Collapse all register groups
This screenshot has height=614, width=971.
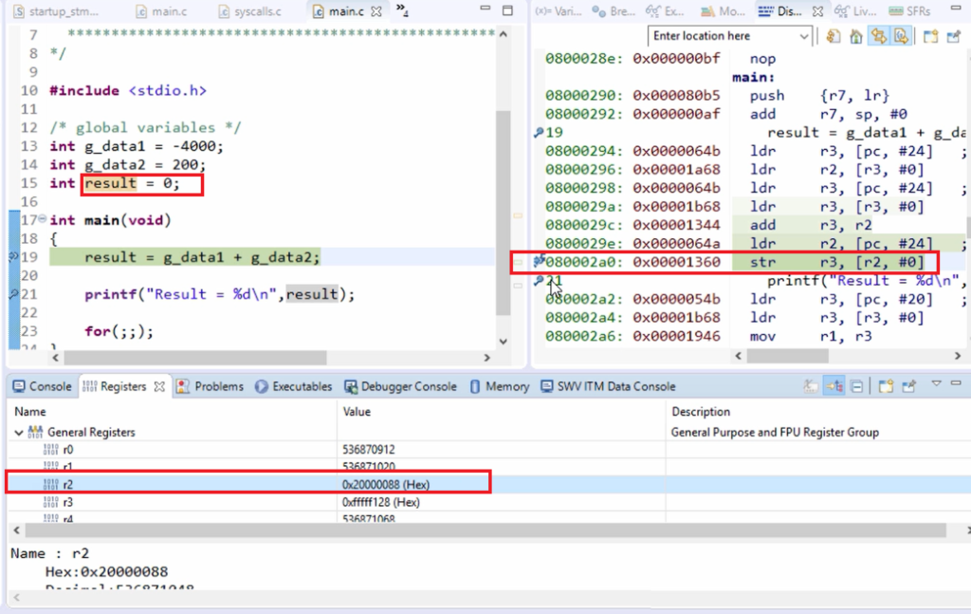tap(857, 386)
